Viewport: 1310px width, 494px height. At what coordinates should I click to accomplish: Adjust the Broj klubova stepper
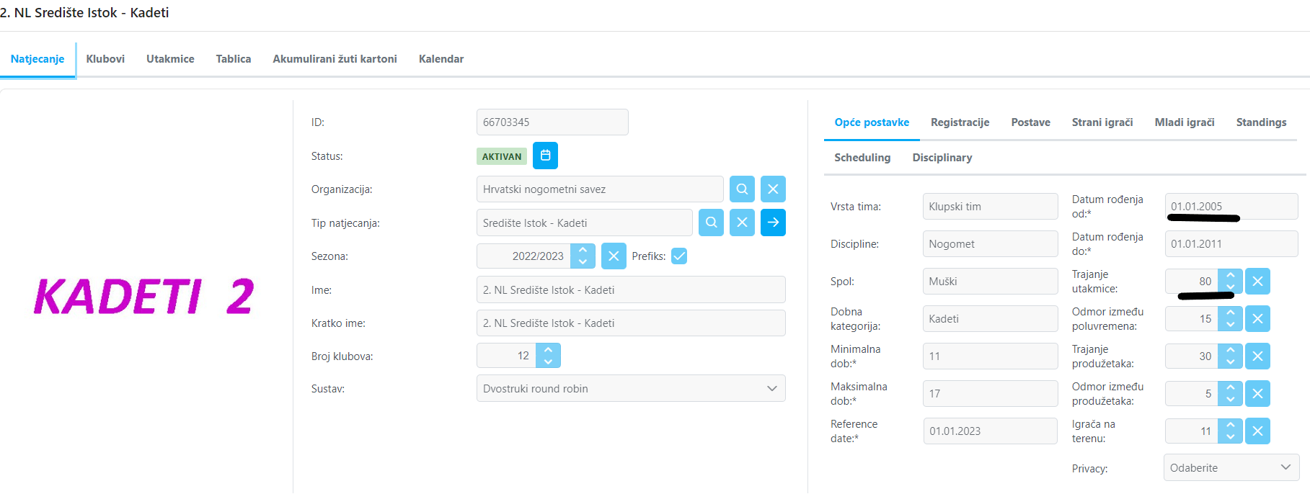[548, 356]
